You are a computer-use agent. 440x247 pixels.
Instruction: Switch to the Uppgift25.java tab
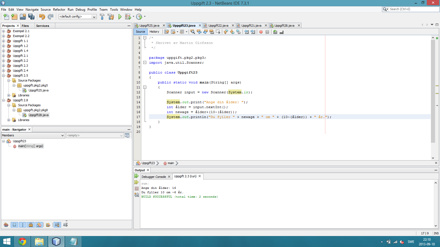(x=149, y=26)
